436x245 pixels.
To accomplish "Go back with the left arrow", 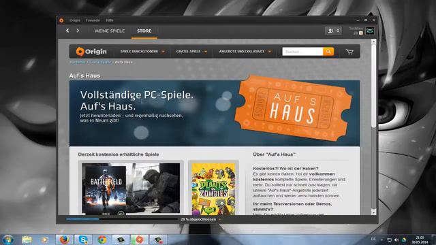I will [x=67, y=31].
